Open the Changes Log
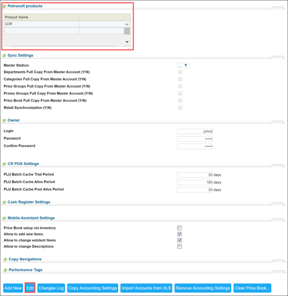Image resolution: width=288 pixels, height=296 pixels. tap(51, 288)
